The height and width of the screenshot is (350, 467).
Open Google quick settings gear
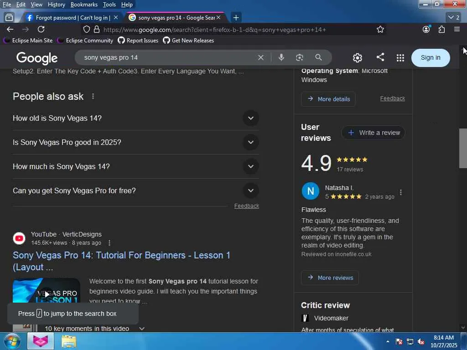pos(358,58)
